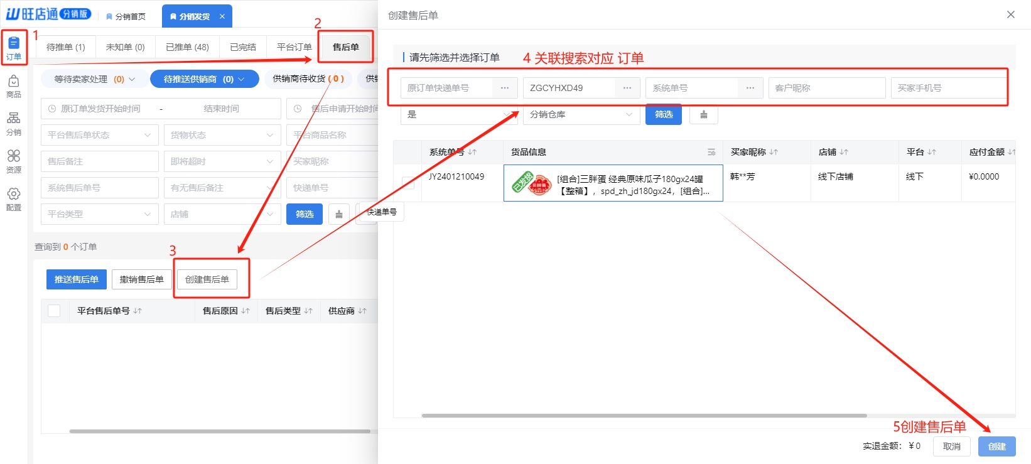The width and height of the screenshot is (1031, 464).
Task: Open 配置 settings in sidebar
Action: [x=14, y=199]
